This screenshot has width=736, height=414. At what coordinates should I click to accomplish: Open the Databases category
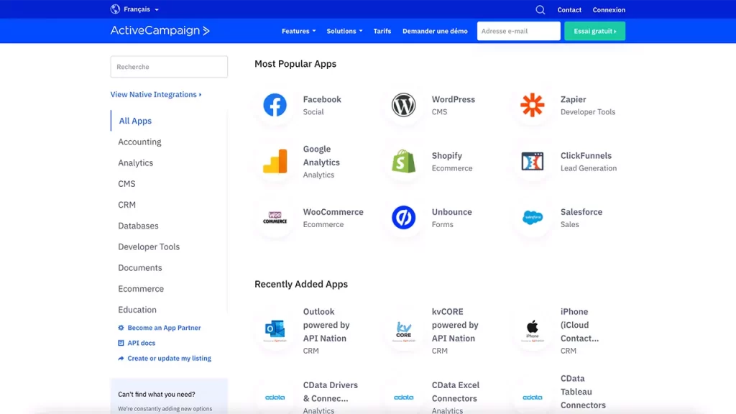(139, 226)
